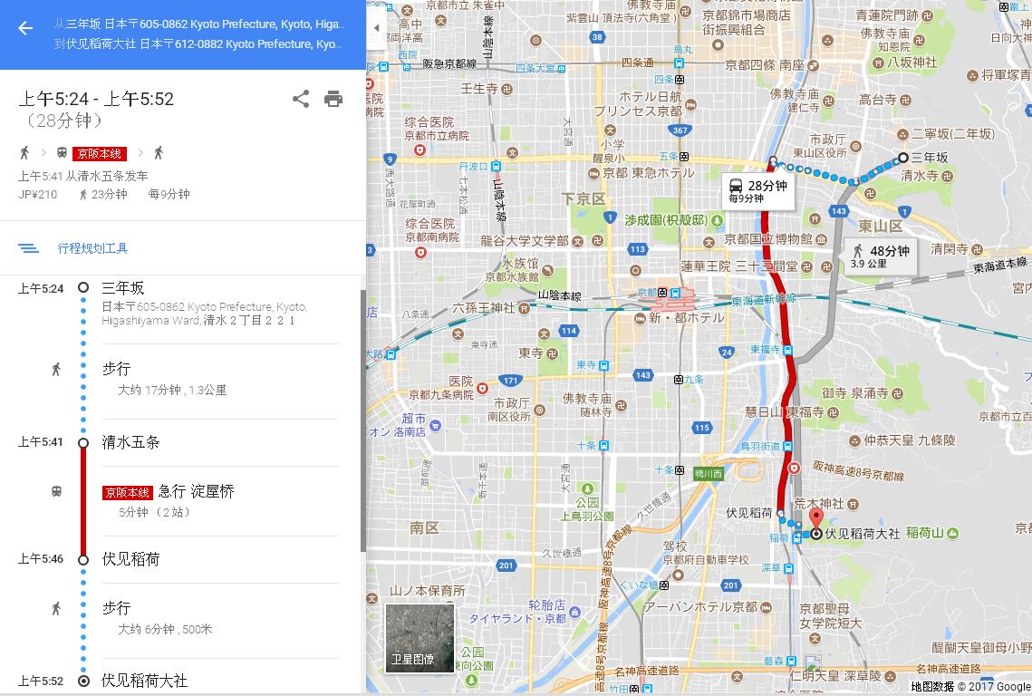1032x696 pixels.
Task: Click the back arrow in blue header
Action: point(25,28)
